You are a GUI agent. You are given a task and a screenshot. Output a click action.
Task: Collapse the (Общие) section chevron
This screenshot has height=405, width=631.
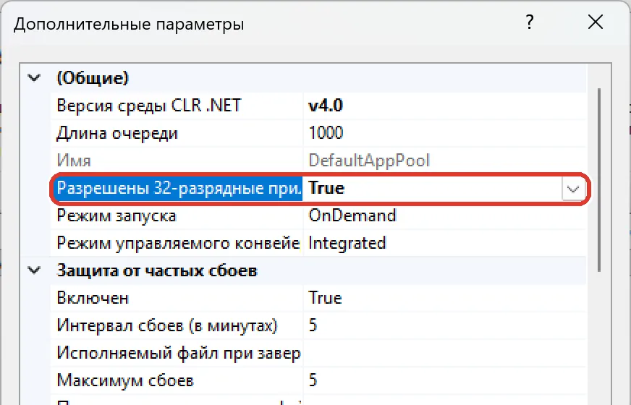click(x=34, y=77)
